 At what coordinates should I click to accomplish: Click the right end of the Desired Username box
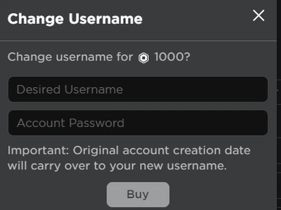(x=257, y=89)
